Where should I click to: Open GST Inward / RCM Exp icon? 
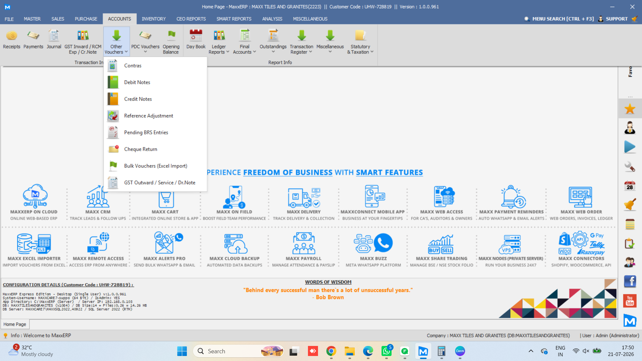pos(83,35)
